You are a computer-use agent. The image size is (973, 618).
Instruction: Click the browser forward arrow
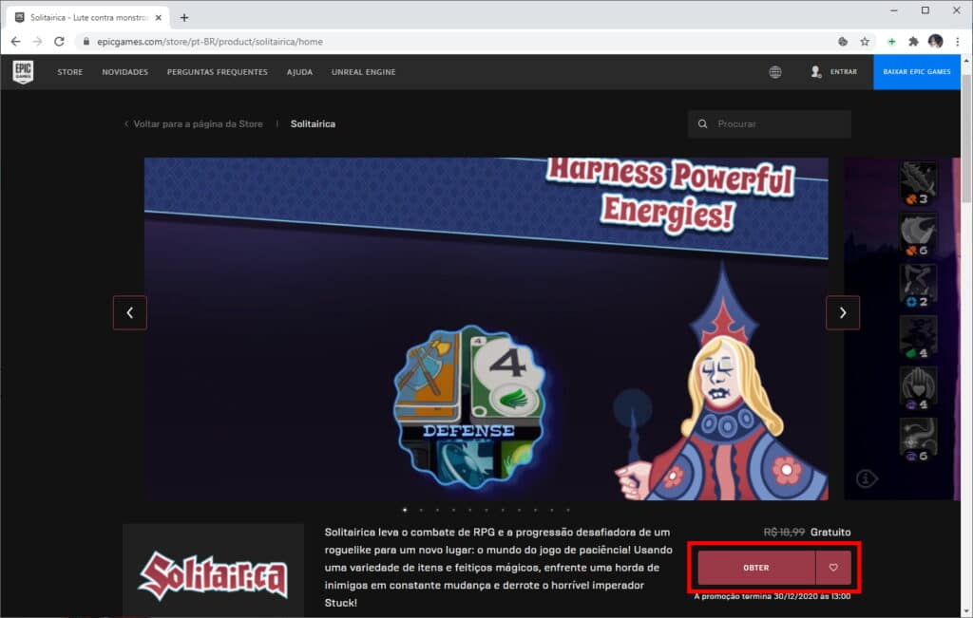pos(37,42)
